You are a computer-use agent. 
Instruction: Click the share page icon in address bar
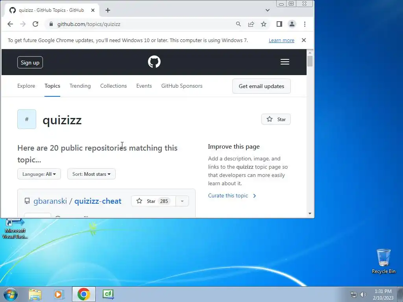click(251, 24)
